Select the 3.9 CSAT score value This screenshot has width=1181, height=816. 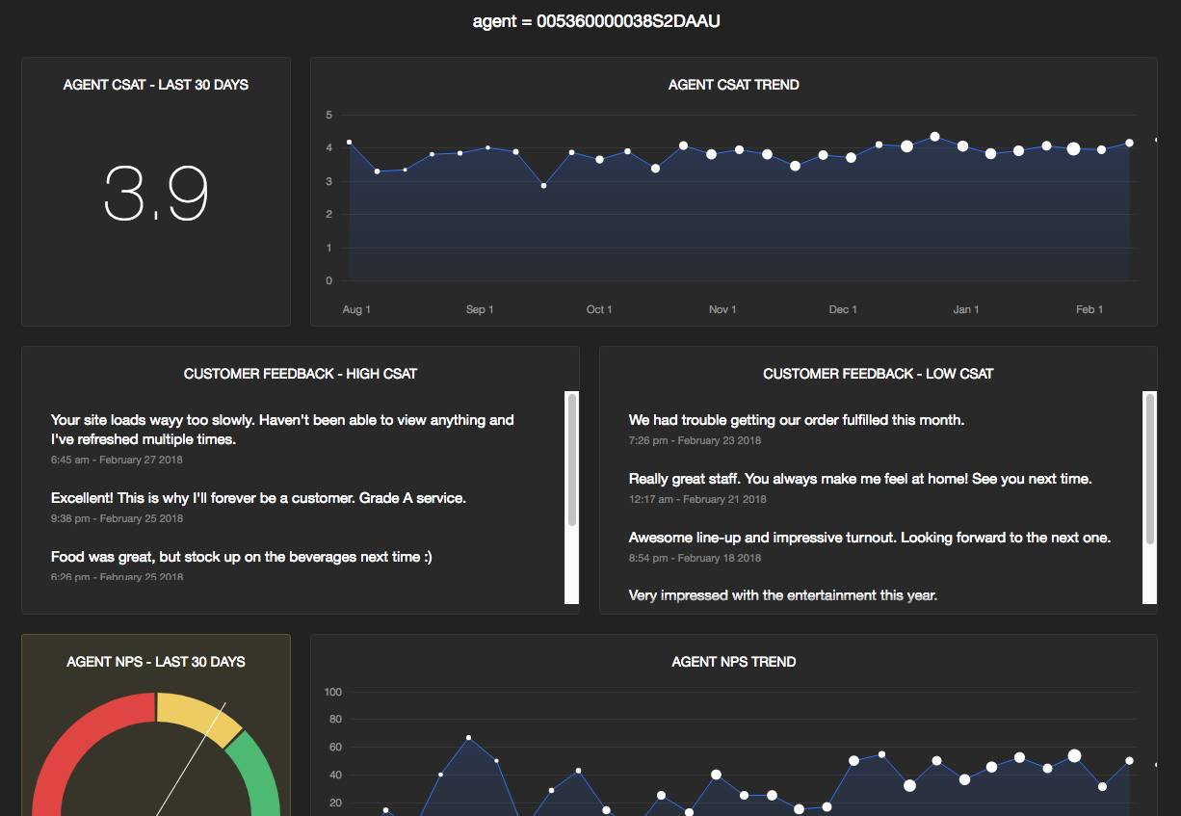coord(156,193)
